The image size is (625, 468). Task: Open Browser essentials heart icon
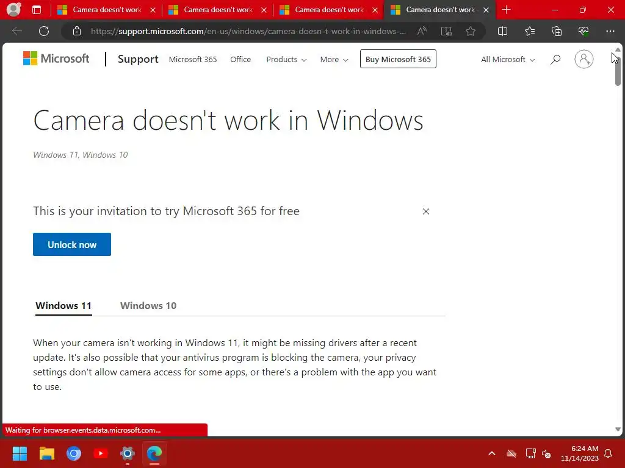(x=583, y=31)
